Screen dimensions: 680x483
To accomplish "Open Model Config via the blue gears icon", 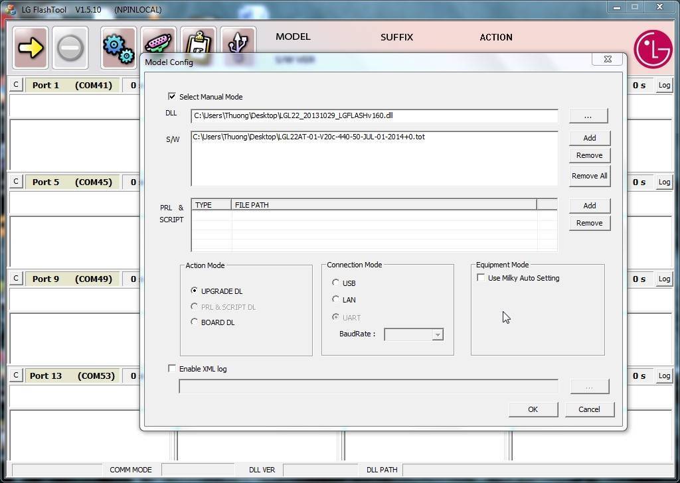I will click(118, 47).
